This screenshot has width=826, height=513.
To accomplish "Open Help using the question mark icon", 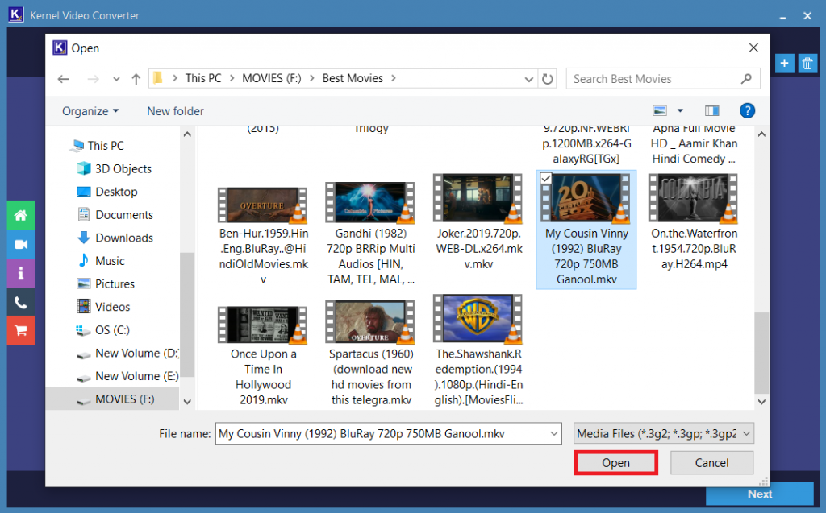I will pyautogui.click(x=747, y=110).
